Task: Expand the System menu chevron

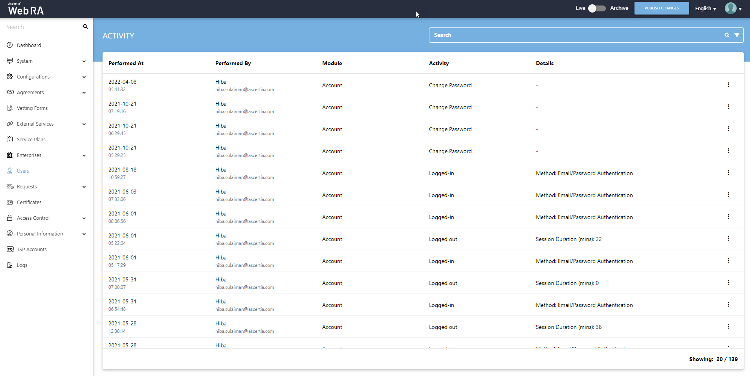Action: [84, 61]
